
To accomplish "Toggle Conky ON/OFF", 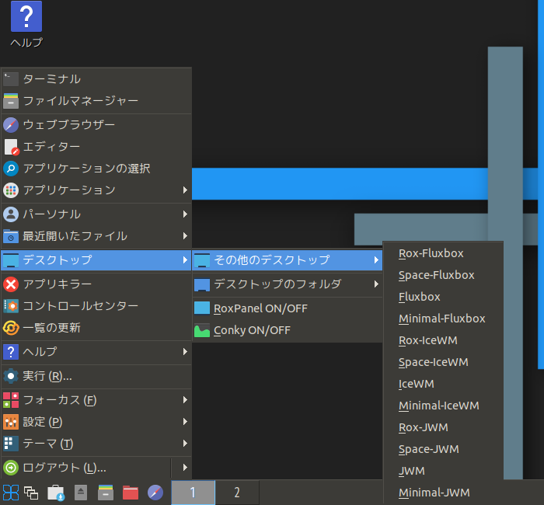I will coord(288,330).
